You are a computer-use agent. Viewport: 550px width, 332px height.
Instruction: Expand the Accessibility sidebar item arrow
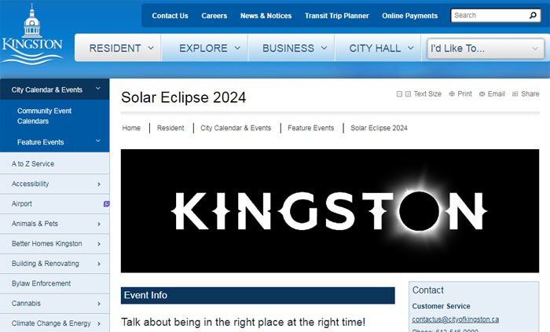click(x=98, y=184)
